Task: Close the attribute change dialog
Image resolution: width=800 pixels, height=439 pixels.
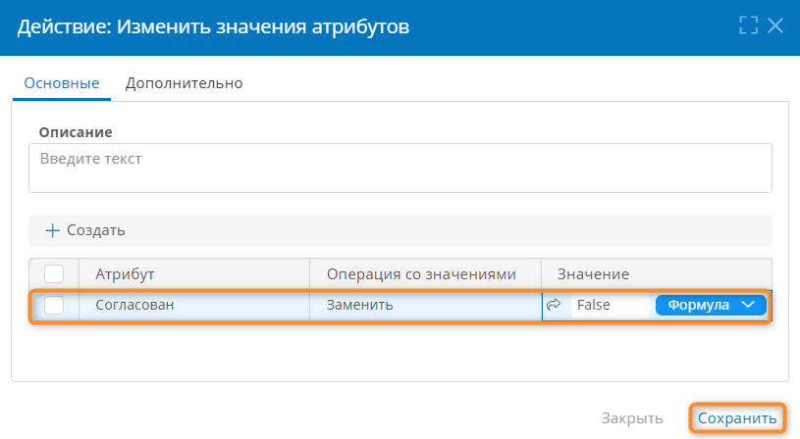Action: click(775, 24)
